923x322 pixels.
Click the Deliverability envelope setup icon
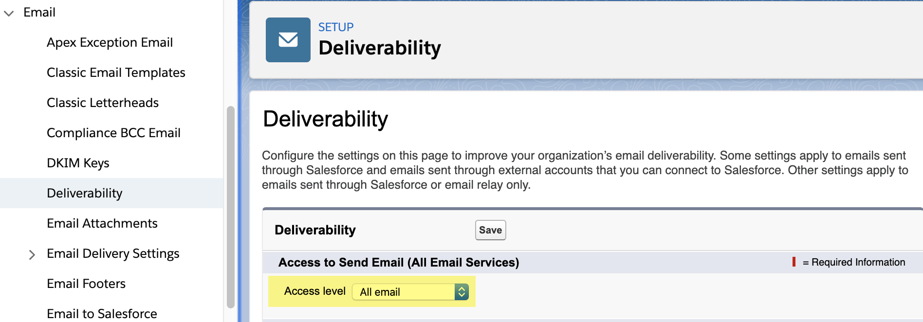click(288, 40)
